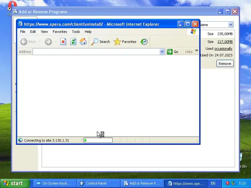Open the View menu

(44, 32)
